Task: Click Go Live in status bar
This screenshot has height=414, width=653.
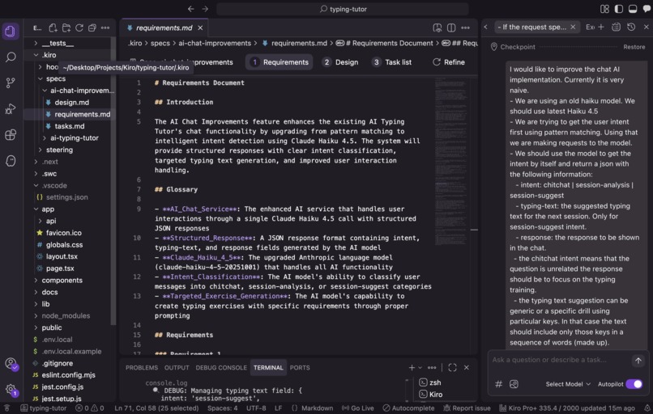Action: 357,408
